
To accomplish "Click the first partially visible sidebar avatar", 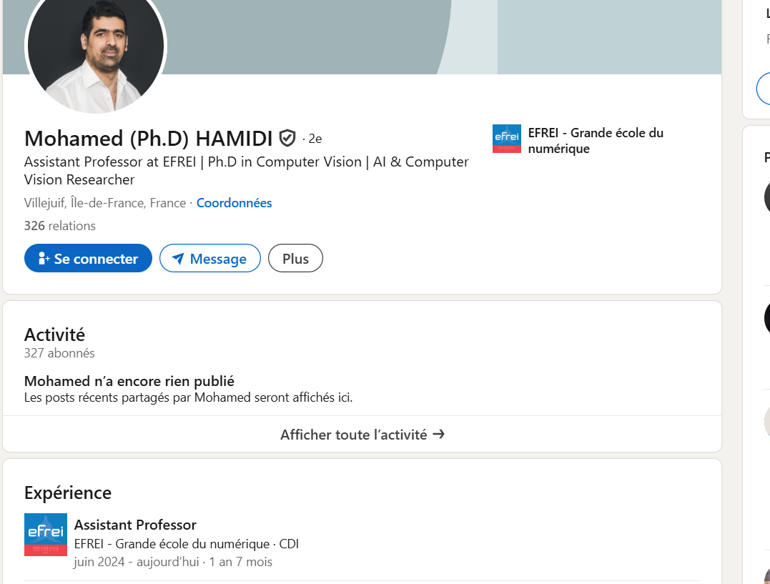I will pos(766,197).
